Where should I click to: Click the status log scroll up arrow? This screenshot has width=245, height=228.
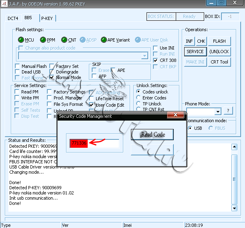(234, 147)
